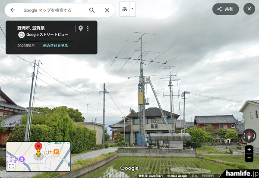Click the Street View ground navigation arrow
This screenshot has width=259, height=178.
(x=190, y=170)
